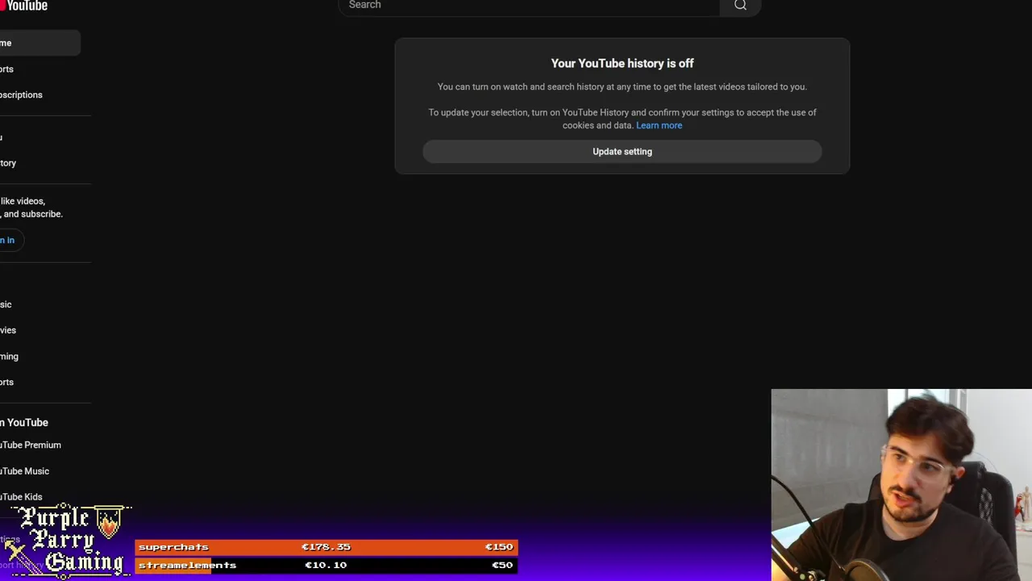1032x581 pixels.
Task: Open the Learn more link
Action: 659,125
